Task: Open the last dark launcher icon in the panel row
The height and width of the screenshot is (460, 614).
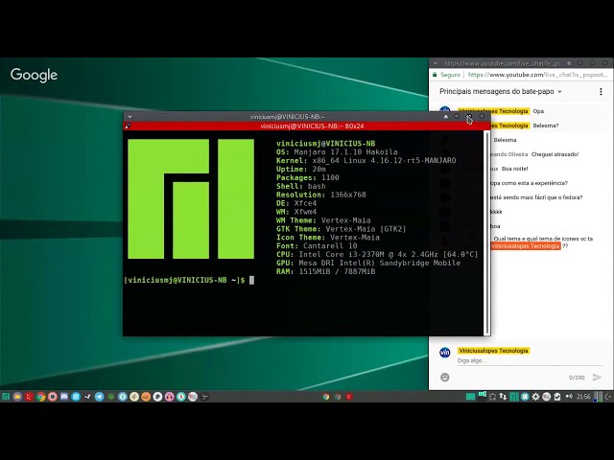Action: click(x=204, y=397)
